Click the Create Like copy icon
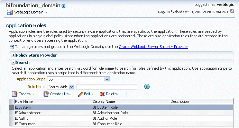The width and height of the screenshot is (239, 128). [46, 94]
